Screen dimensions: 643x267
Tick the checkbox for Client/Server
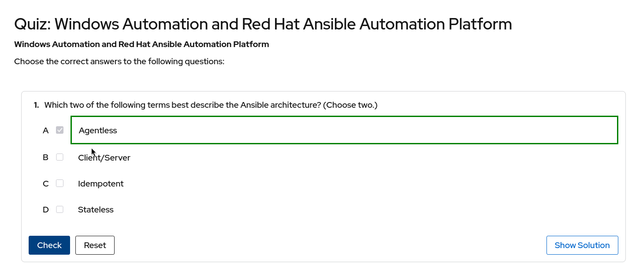point(60,157)
